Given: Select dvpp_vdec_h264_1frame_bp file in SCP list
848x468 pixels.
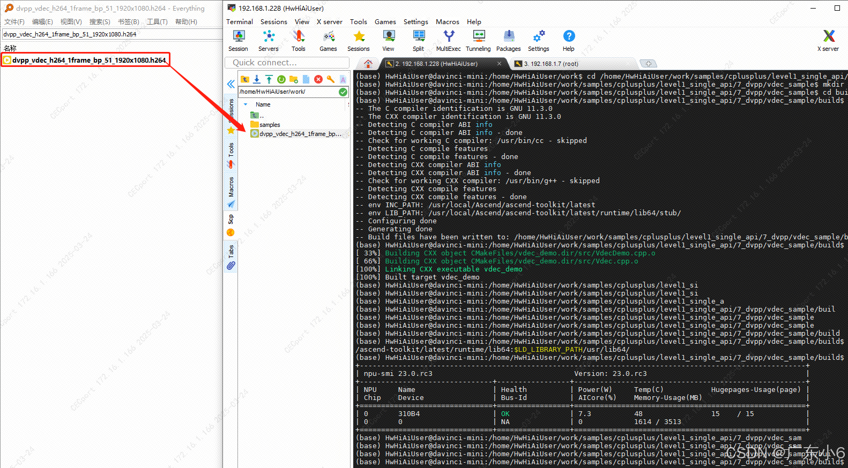Looking at the screenshot, I should [296, 134].
